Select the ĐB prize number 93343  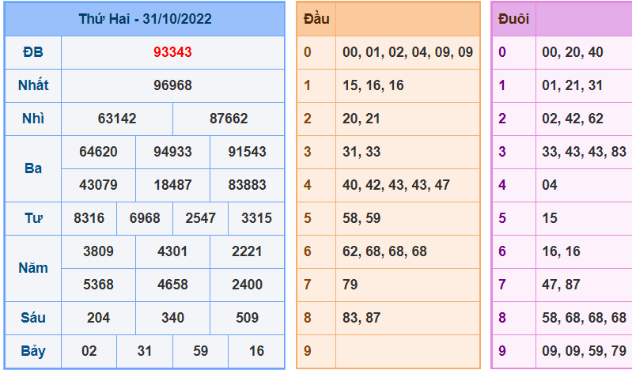coord(172,52)
